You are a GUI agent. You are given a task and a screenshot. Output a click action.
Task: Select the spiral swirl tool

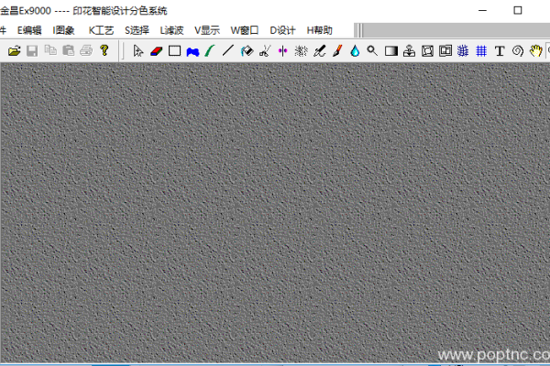[517, 51]
